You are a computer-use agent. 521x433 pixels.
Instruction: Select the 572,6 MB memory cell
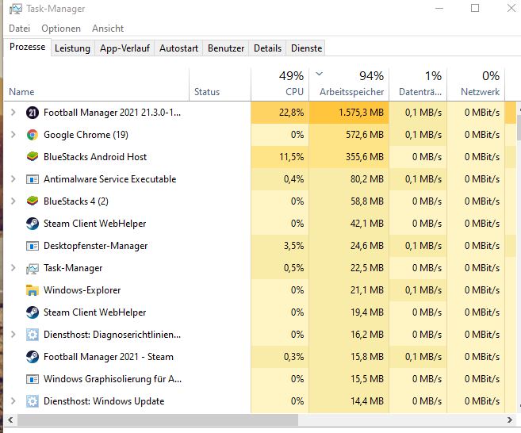pos(349,135)
